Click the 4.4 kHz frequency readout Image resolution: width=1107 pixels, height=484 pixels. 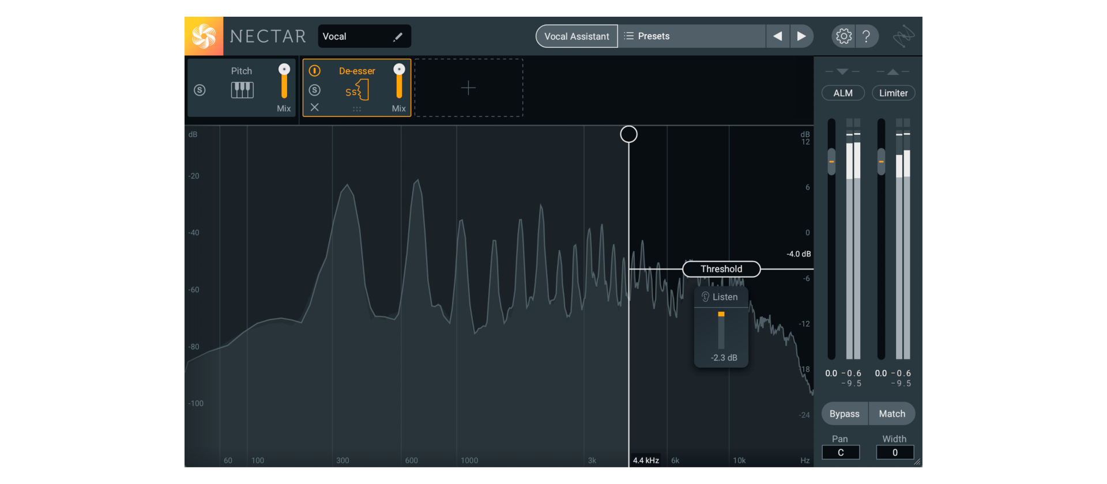[646, 460]
